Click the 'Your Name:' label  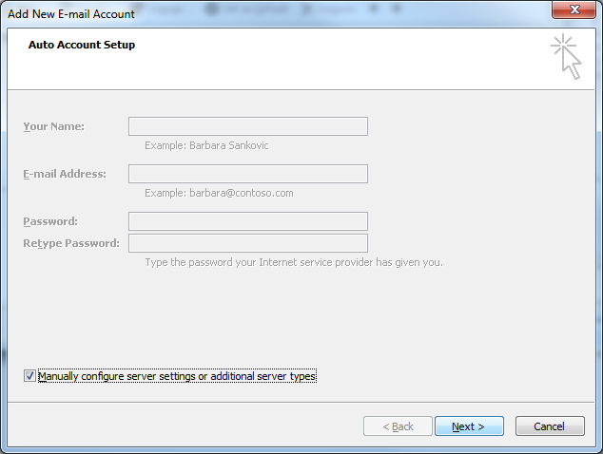[54, 126]
